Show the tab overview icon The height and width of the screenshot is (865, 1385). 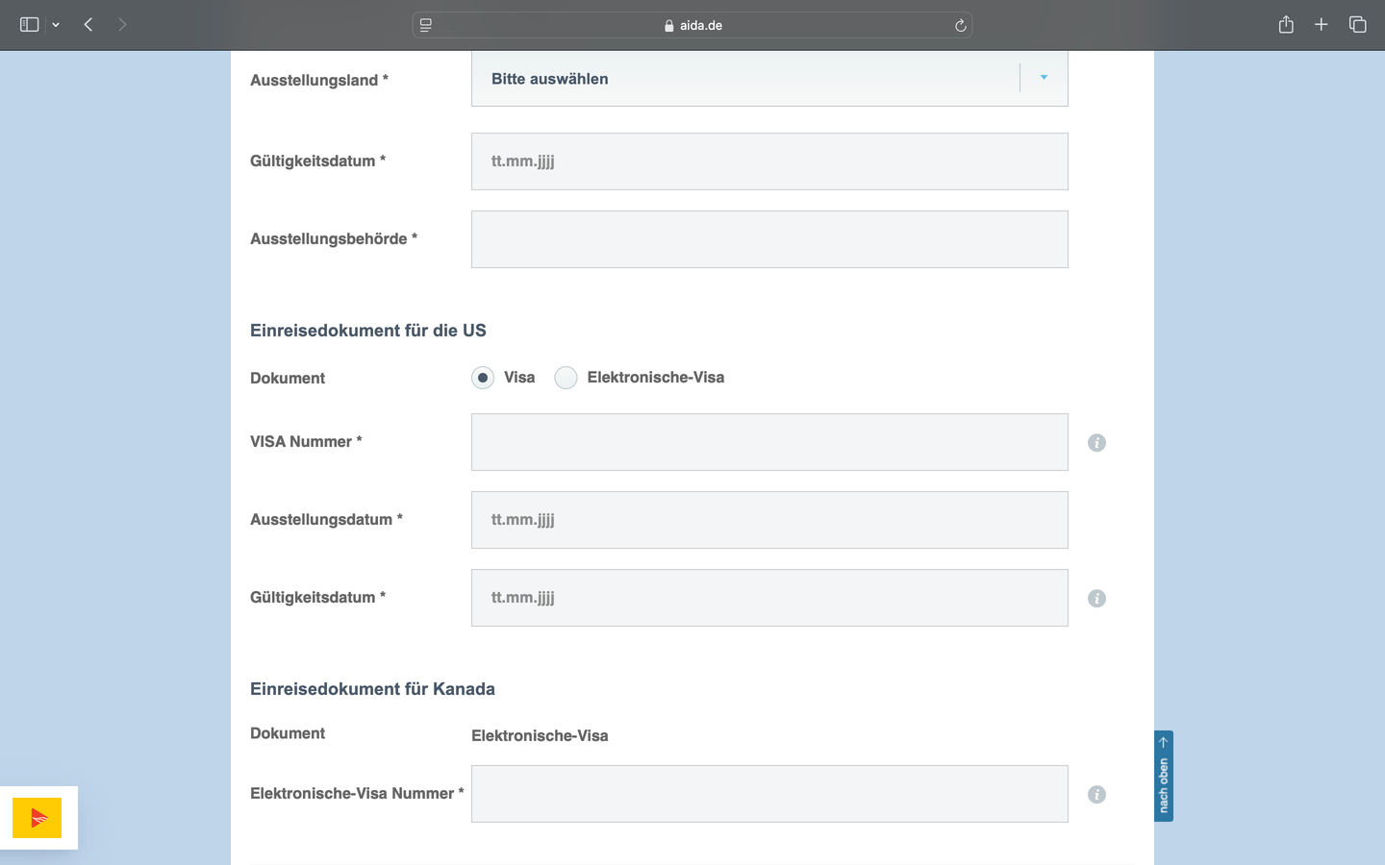[1357, 25]
